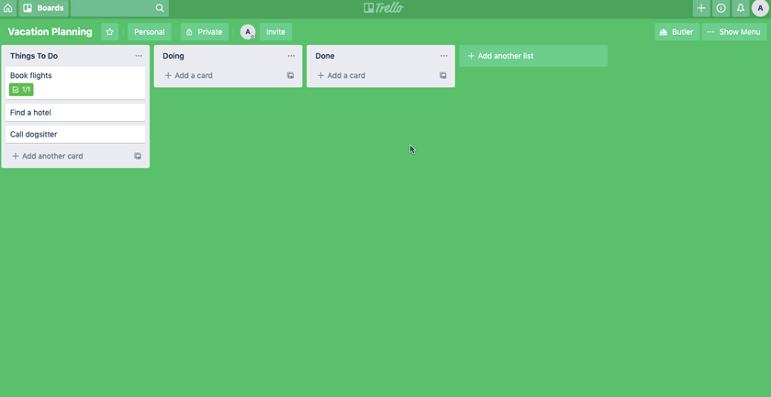771x397 pixels.
Task: Change the Private visibility setting
Action: click(x=204, y=32)
